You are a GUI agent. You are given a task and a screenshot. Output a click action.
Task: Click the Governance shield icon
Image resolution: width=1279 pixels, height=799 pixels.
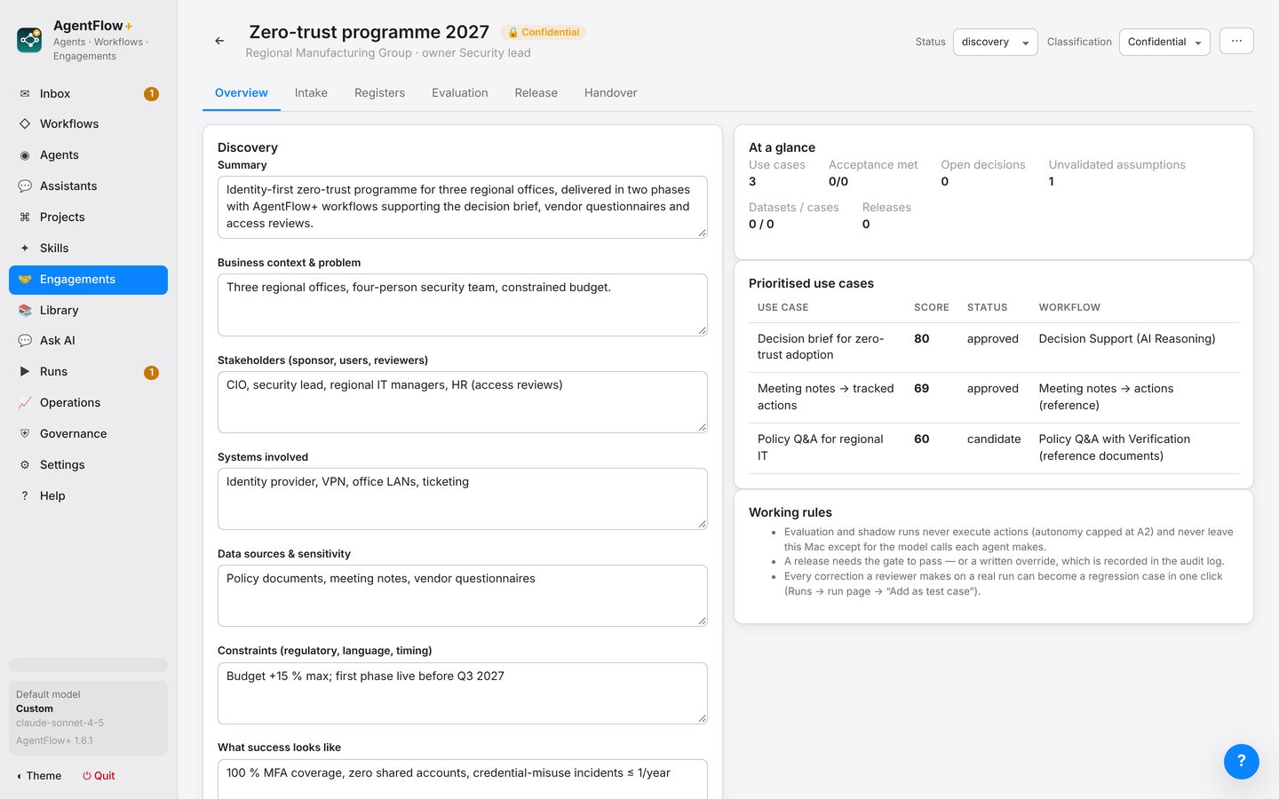point(25,433)
